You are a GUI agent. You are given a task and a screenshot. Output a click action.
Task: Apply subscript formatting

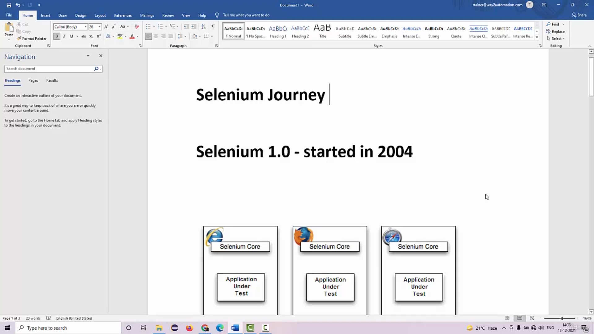click(x=91, y=36)
